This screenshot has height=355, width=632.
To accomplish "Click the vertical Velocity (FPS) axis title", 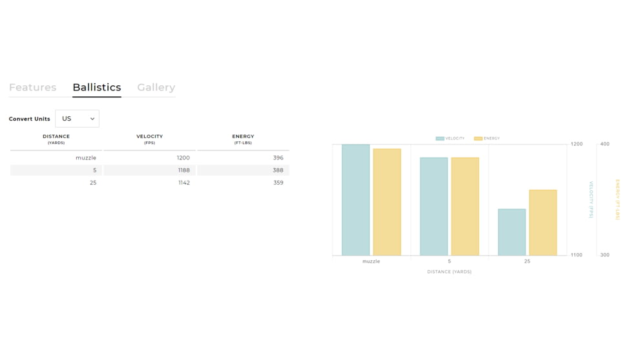I will (x=591, y=199).
